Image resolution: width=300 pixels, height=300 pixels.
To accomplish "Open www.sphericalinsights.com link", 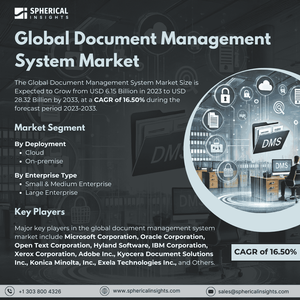I will click(x=146, y=291).
